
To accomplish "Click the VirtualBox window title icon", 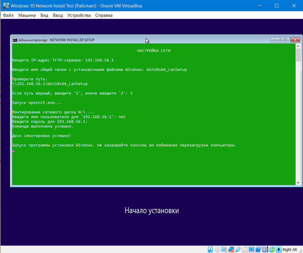I will (6, 6).
